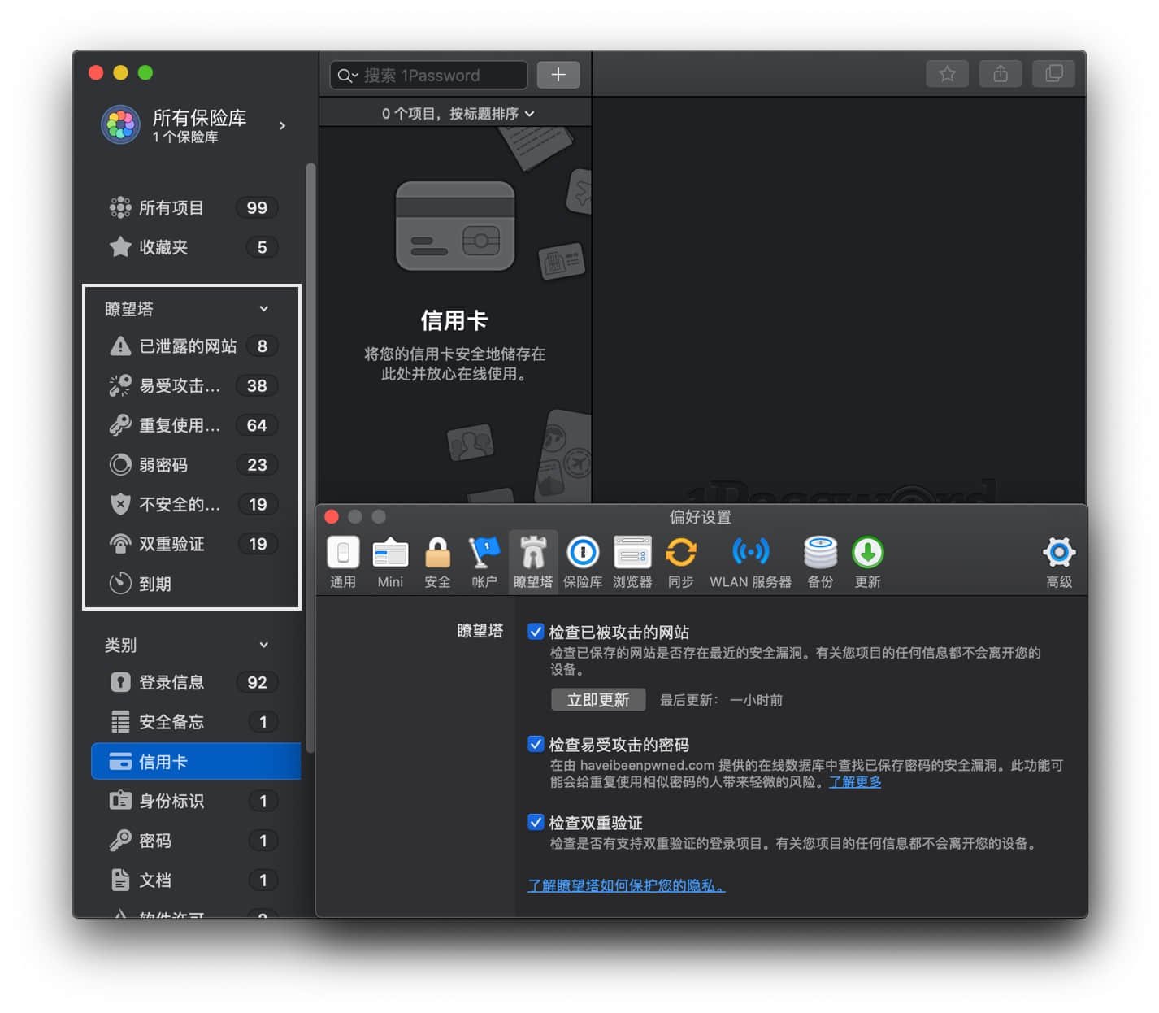
Task: Toggle 检查易受攻击的密码 checkbox
Action: pyautogui.click(x=536, y=744)
